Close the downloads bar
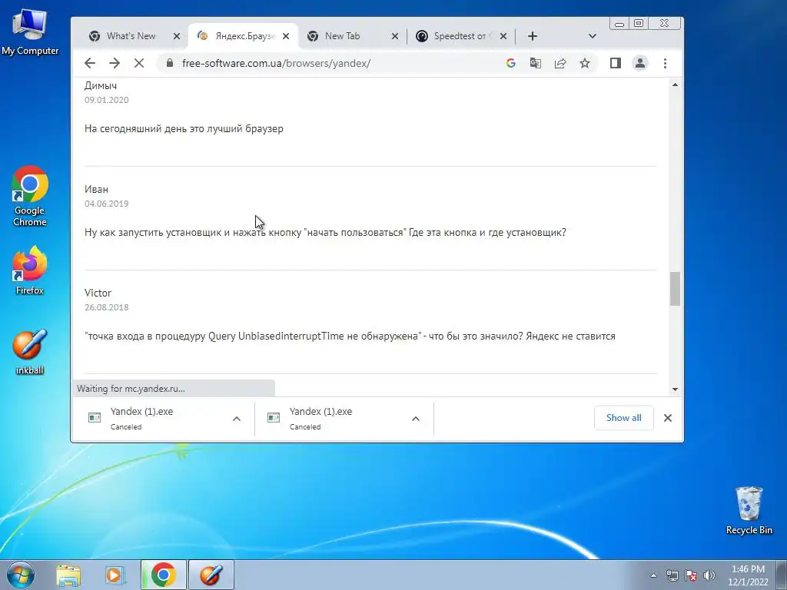The width and height of the screenshot is (787, 590). point(668,418)
